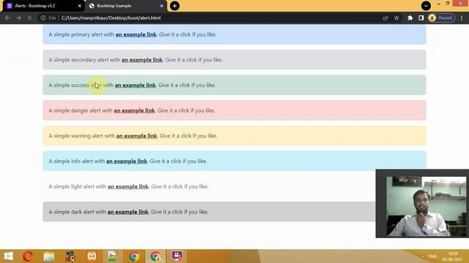
Task: Open the Extensions puzzle icon
Action: (410, 18)
